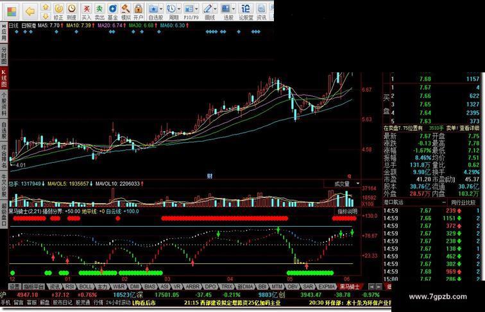Click the 选股 stock picker icon
This screenshot has width=485, height=312.
(x=226, y=9)
